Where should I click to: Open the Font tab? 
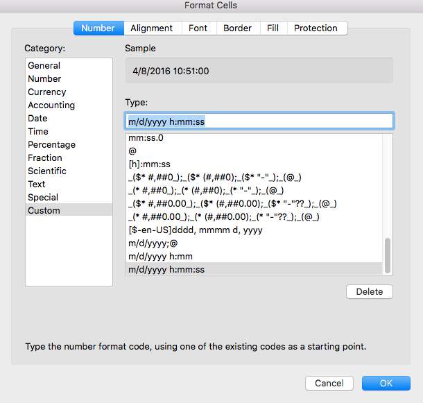[198, 28]
